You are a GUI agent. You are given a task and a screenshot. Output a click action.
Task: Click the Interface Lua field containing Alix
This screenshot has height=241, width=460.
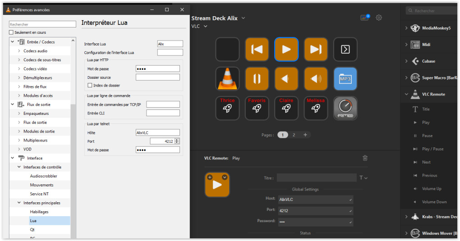click(170, 44)
